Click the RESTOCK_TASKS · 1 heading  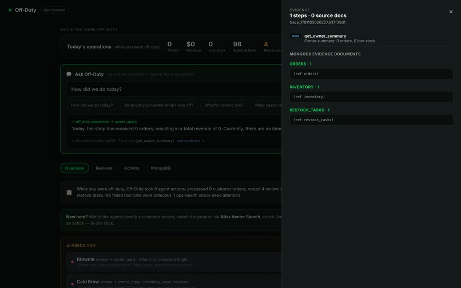pos(309,110)
